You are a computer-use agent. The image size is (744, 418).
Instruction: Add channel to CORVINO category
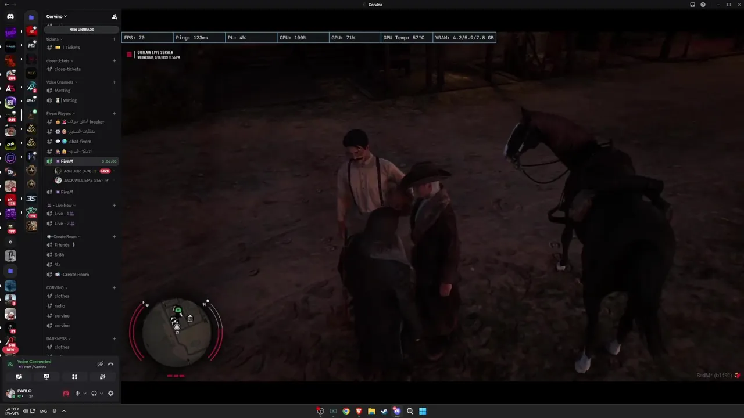[114, 287]
